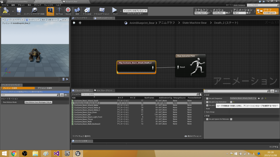This screenshot has width=280, height=157.
Task: Navigate back in graph with left arrow
Action: (74, 23)
